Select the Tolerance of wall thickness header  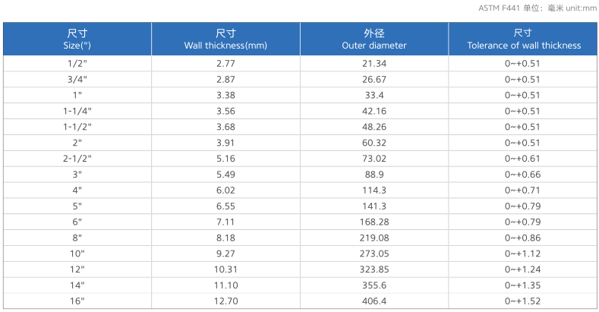522,39
